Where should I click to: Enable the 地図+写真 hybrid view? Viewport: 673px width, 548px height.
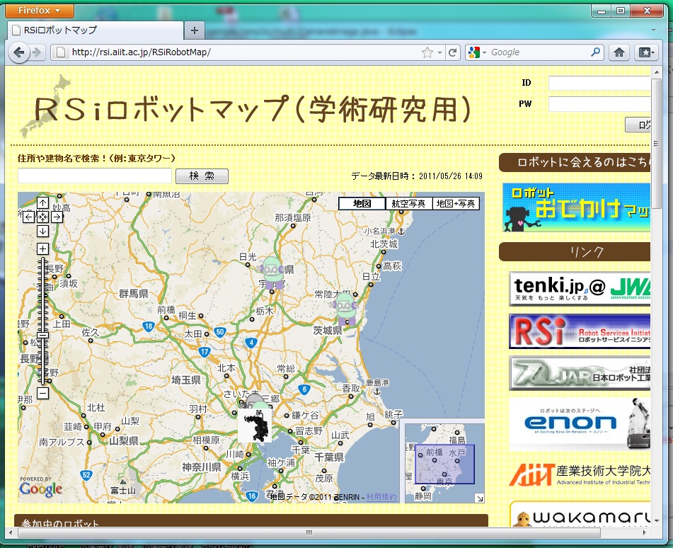click(x=456, y=204)
